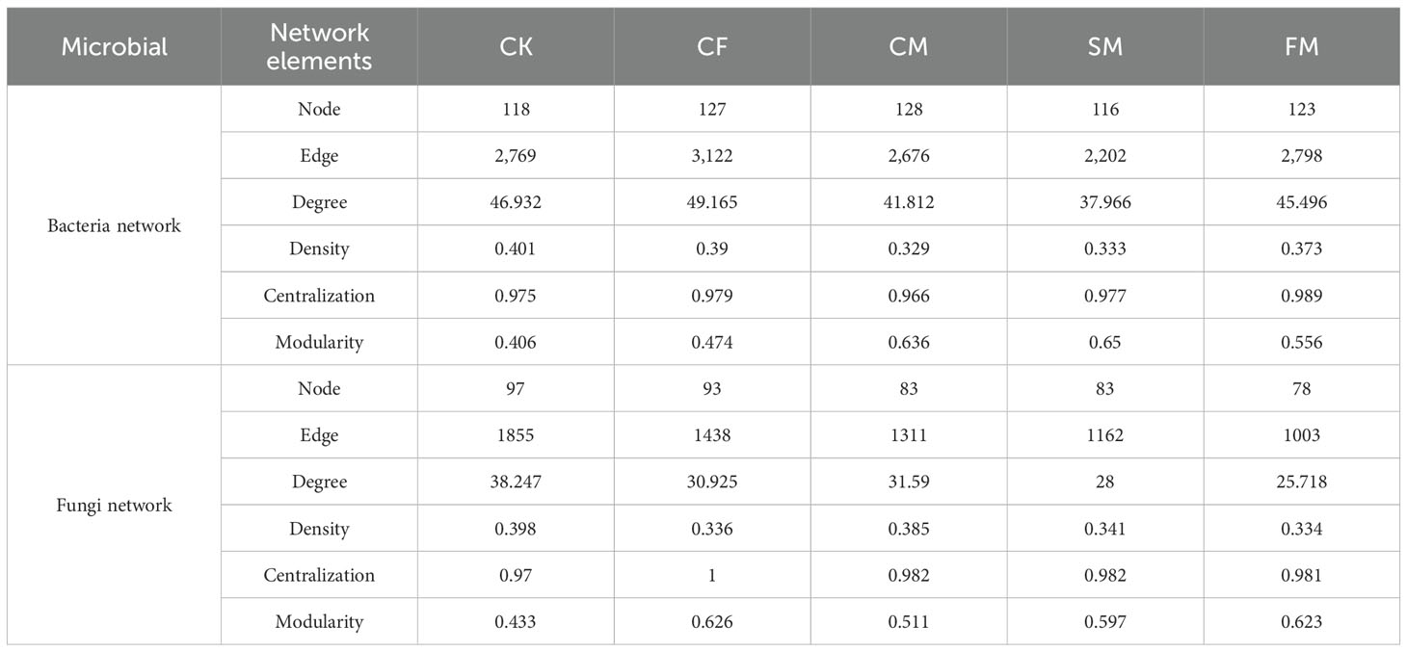Select the Fungi network row label

[115, 505]
